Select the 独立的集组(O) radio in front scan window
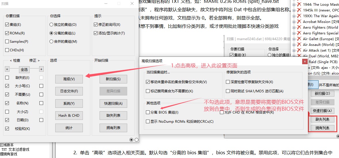339x158 pixels. tap(51, 25)
